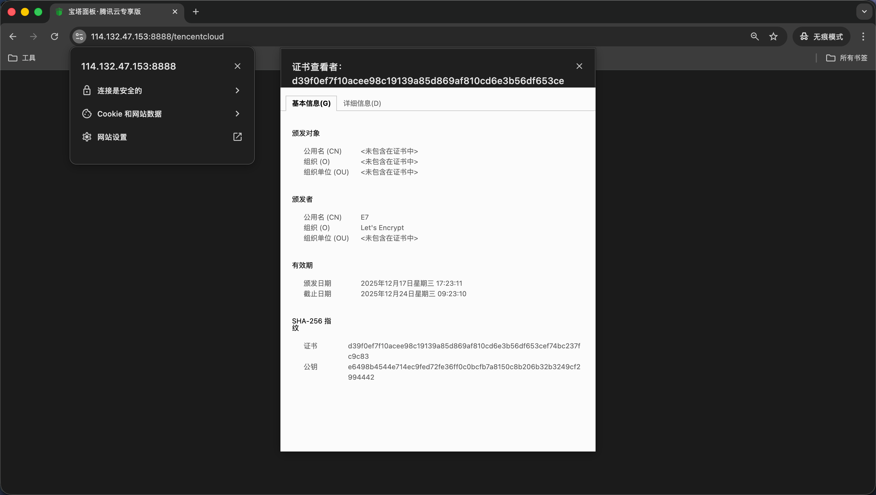Switch to the 详细信息(D) tab
Viewport: 876px width, 495px height.
click(362, 103)
